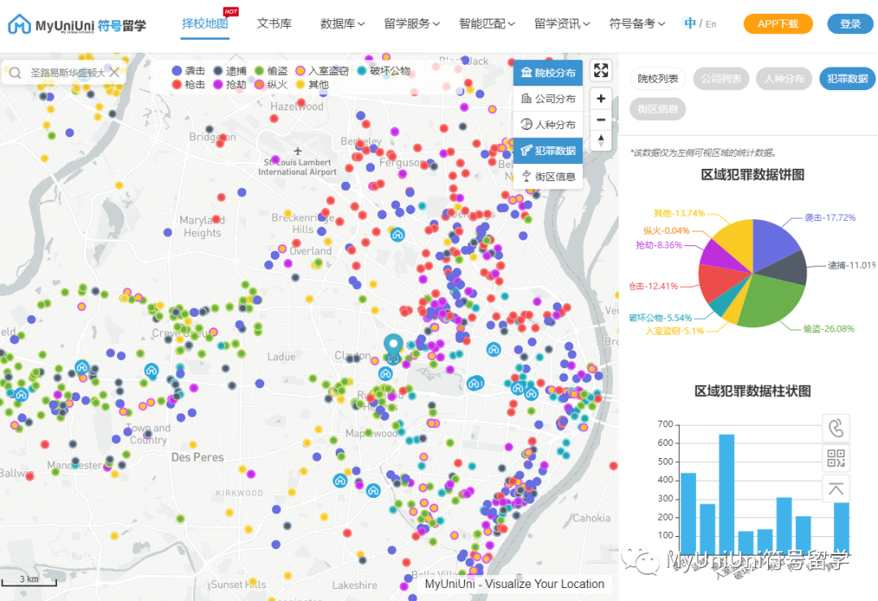Expand the 留学服务 dropdown menu
This screenshot has width=878, height=601.
411,24
